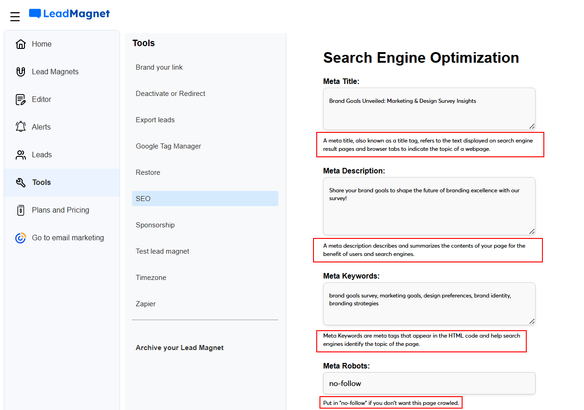
Task: Select the Home icon in the sidebar
Action: [20, 44]
